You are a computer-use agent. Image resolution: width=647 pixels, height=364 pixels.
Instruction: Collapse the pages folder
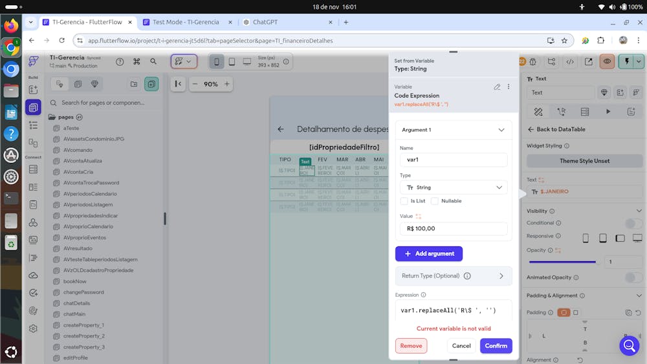[52, 117]
